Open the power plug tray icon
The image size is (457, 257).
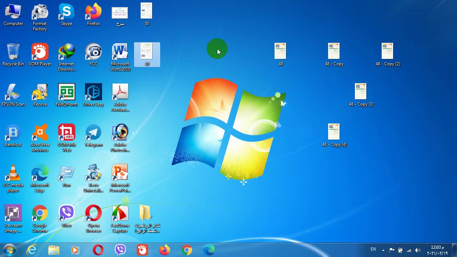click(400, 250)
